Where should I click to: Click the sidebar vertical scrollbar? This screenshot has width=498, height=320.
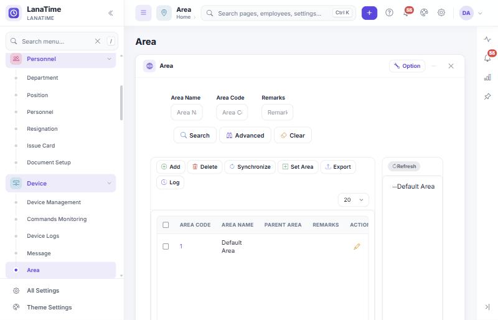pyautogui.click(x=121, y=103)
